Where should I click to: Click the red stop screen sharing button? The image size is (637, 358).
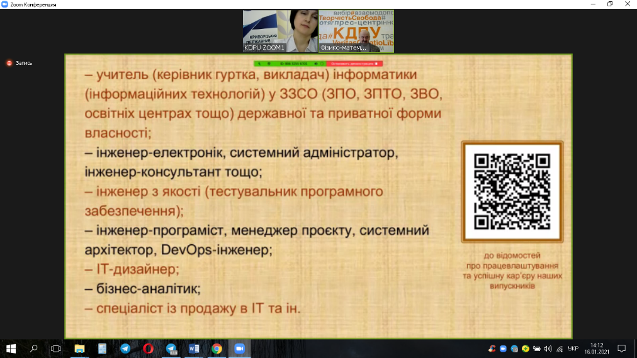click(x=354, y=64)
